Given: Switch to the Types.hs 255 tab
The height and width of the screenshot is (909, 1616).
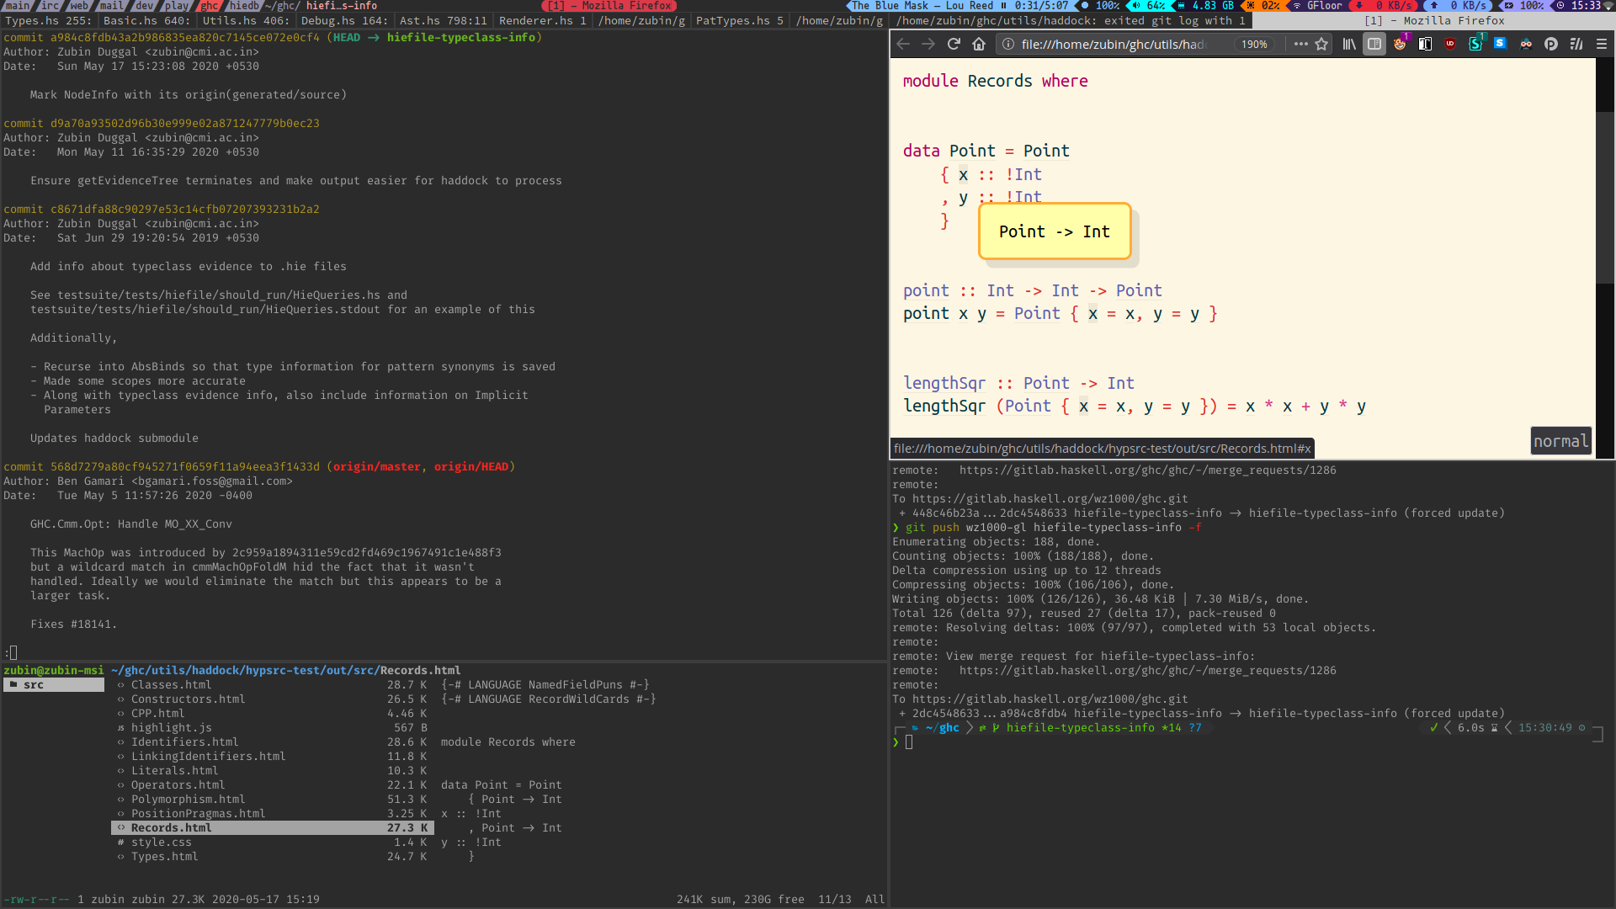Looking at the screenshot, I should 49,20.
